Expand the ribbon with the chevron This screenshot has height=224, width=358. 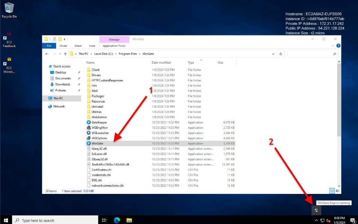pyautogui.click(x=333, y=46)
